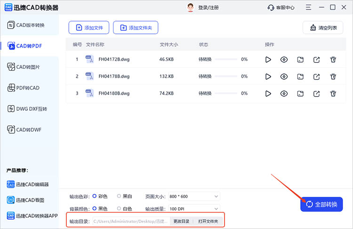Click the DWG file icon of FH04178B.dwg
353x229 pixels.
tap(89, 76)
